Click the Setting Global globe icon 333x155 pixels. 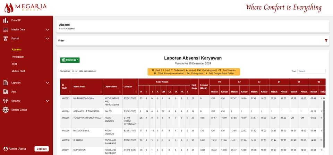coord(6,110)
